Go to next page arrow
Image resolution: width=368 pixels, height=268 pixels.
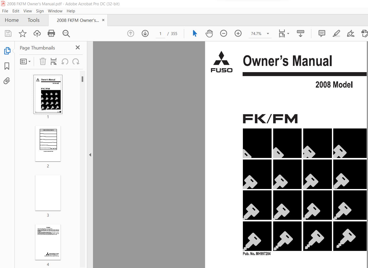(145, 33)
